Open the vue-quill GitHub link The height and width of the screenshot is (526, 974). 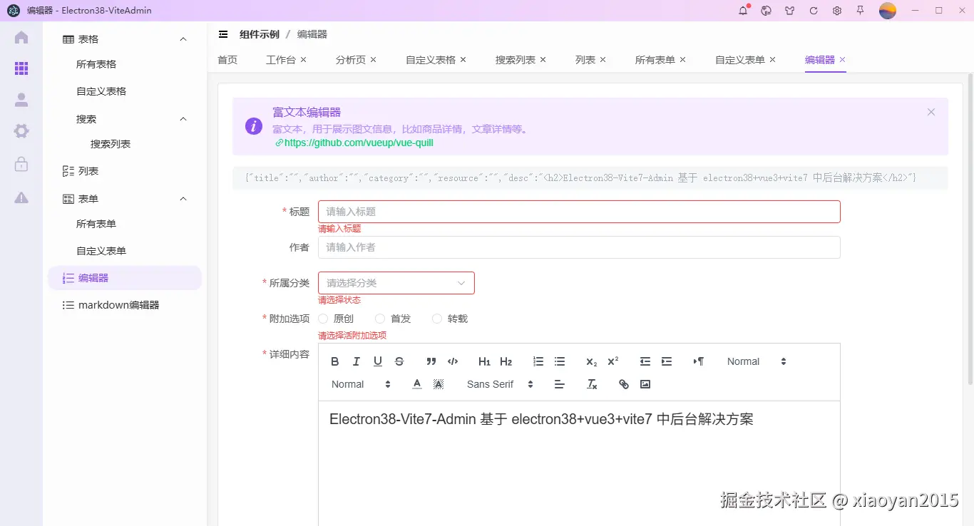tap(354, 143)
